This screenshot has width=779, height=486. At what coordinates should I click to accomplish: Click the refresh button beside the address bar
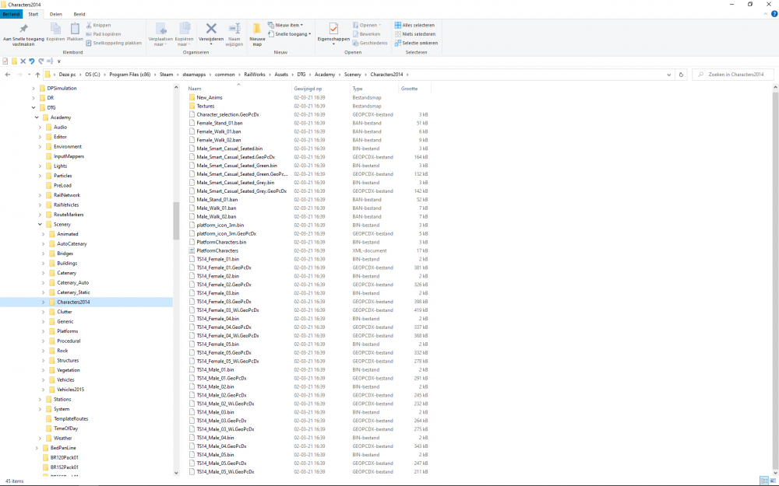click(x=682, y=75)
